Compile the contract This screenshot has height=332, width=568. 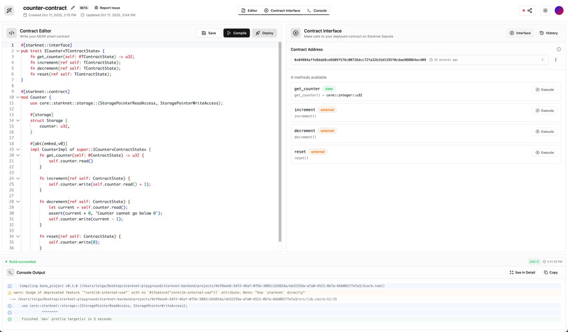pyautogui.click(x=237, y=33)
